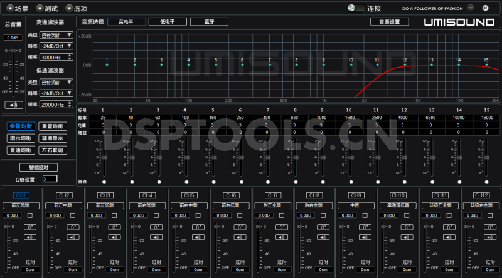
Task: Invert CH6 phase with the 0° button
Action: coord(240,227)
